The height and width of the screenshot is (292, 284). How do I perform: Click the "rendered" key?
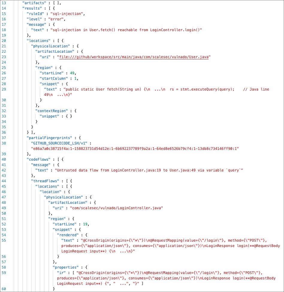pyautogui.click(x=68, y=235)
